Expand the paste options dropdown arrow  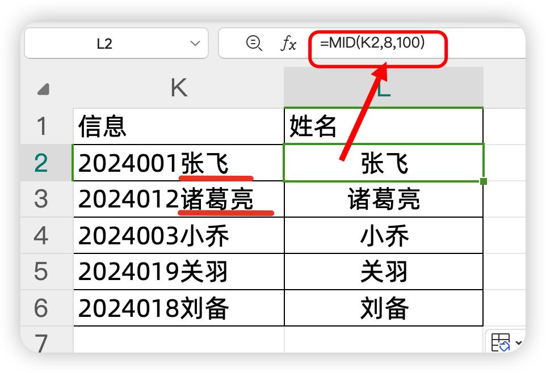point(519,343)
